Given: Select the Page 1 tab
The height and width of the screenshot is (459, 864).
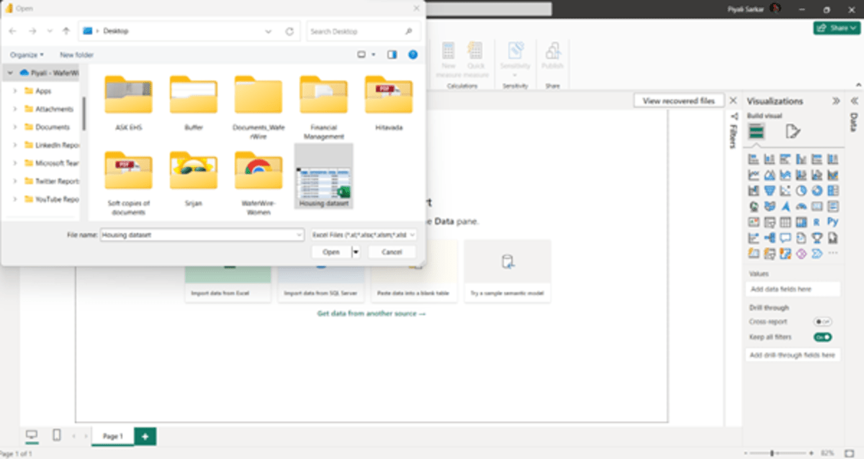Looking at the screenshot, I should 112,436.
